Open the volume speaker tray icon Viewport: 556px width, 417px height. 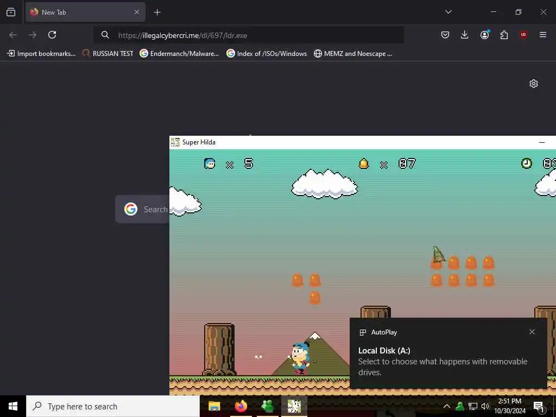pyautogui.click(x=485, y=406)
